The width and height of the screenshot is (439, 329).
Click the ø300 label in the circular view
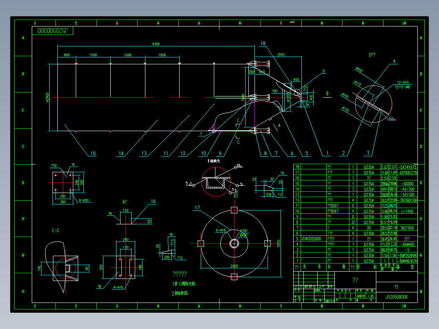pyautogui.click(x=244, y=231)
